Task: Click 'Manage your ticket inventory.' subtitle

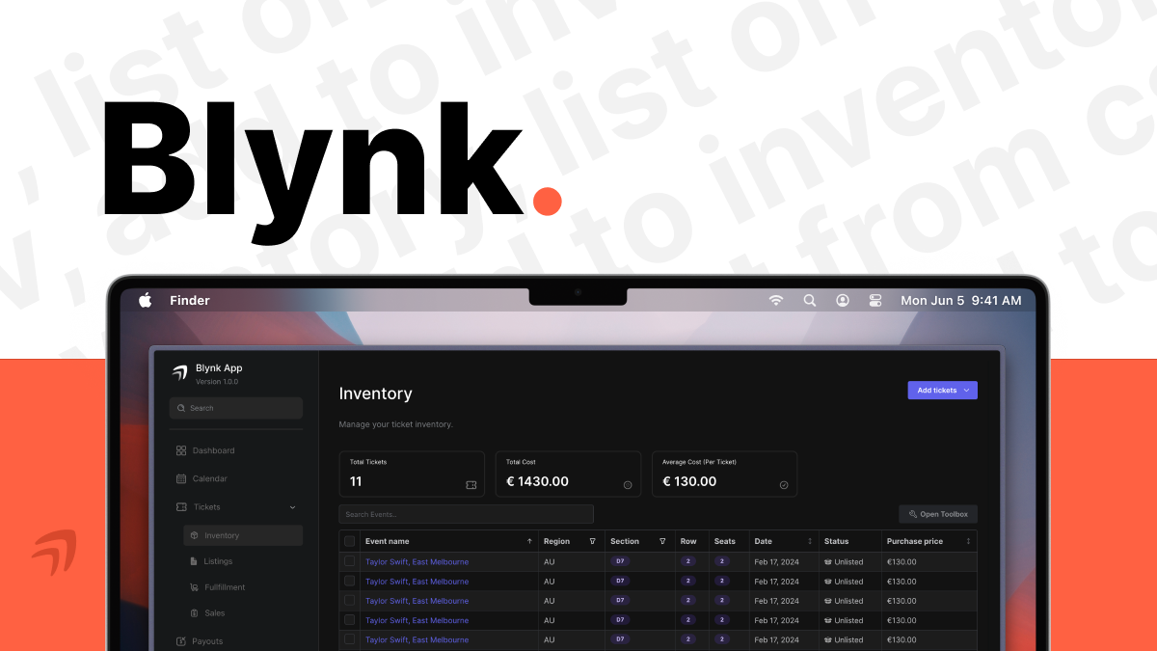Action: point(395,424)
